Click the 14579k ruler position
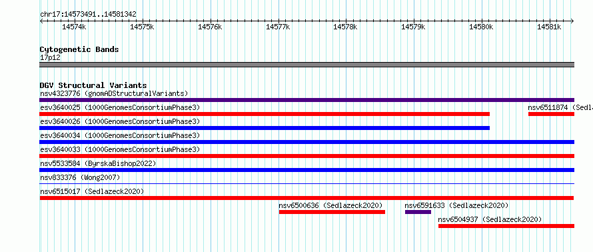The height and width of the screenshot is (252, 593). pyautogui.click(x=414, y=27)
